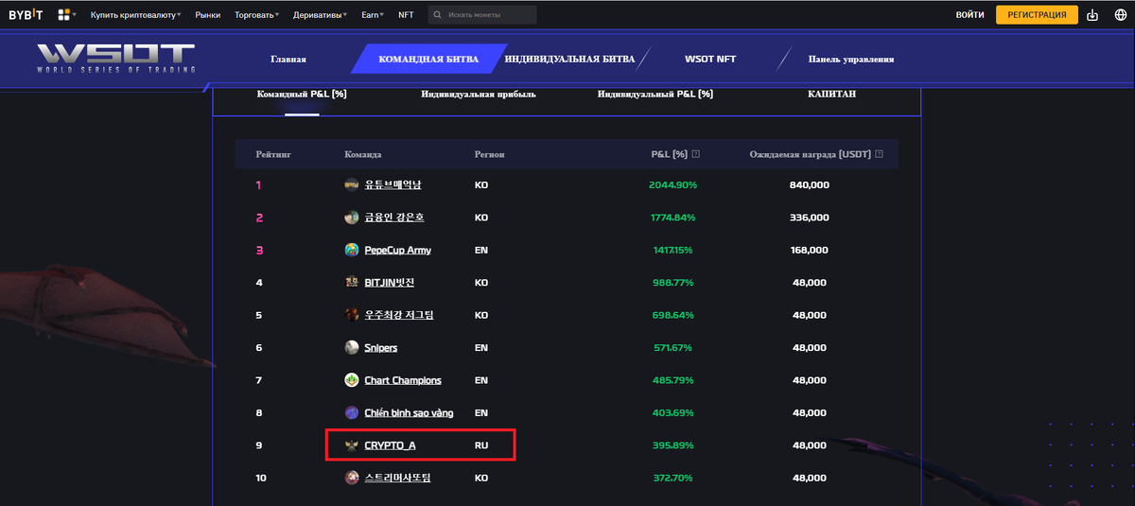Screen dimensions: 1135x506
Task: Expand the Купить криптовалюту menu
Action: click(x=135, y=15)
